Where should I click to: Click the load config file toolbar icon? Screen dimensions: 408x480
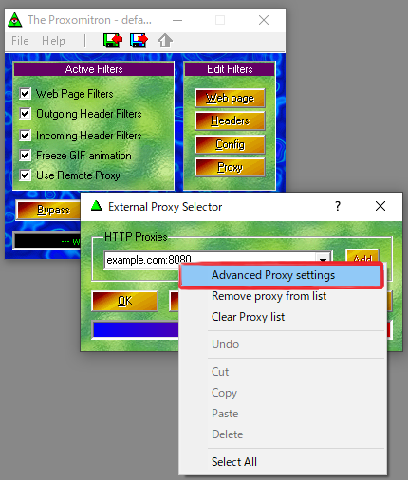[113, 41]
